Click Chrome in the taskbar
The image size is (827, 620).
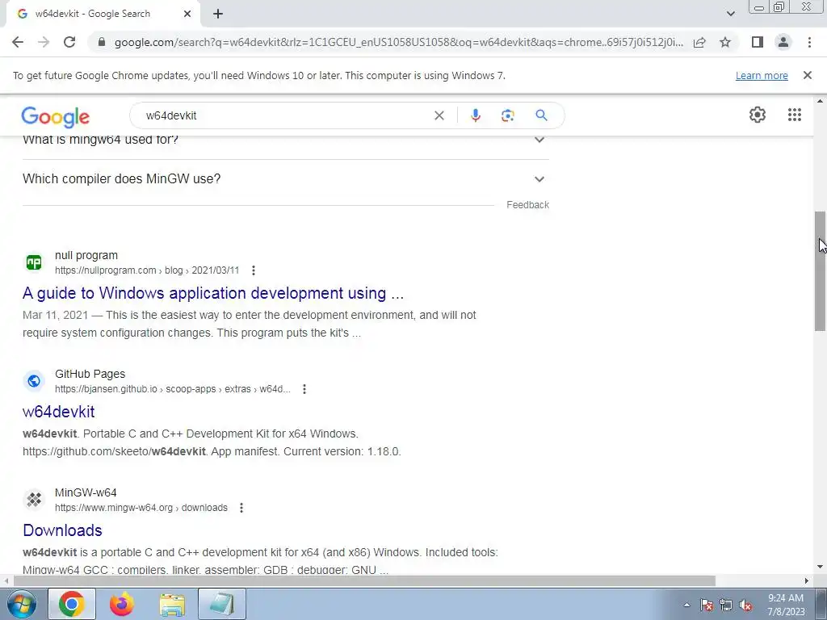tap(72, 604)
